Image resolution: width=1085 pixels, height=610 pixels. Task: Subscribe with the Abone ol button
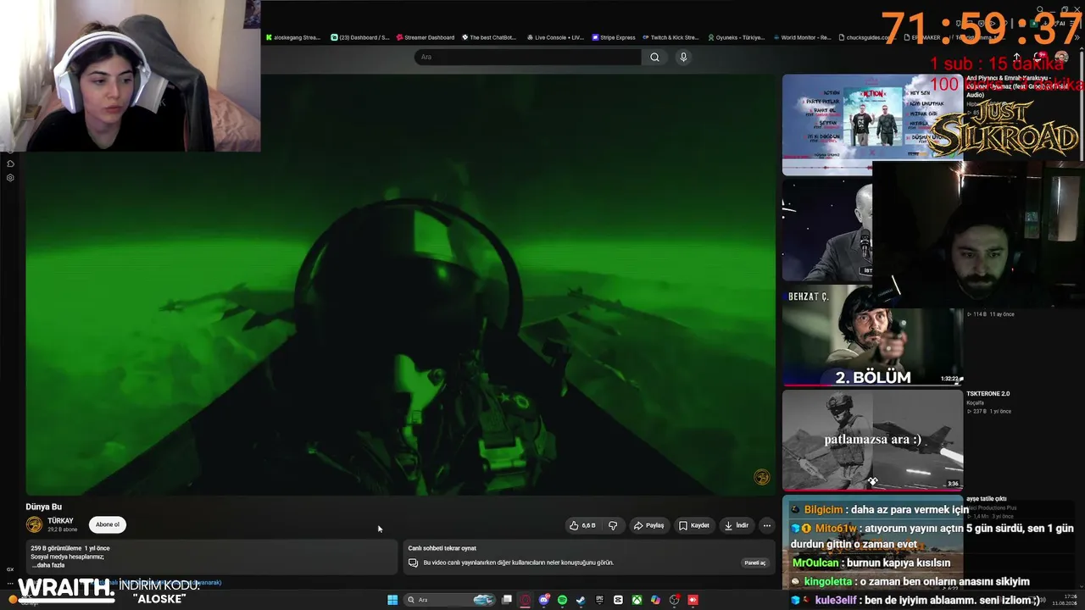(108, 524)
